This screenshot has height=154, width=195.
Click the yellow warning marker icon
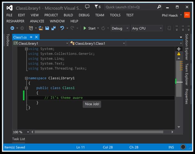(x=179, y=54)
